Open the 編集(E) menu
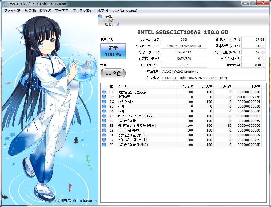The image size is (271, 207). point(30,11)
